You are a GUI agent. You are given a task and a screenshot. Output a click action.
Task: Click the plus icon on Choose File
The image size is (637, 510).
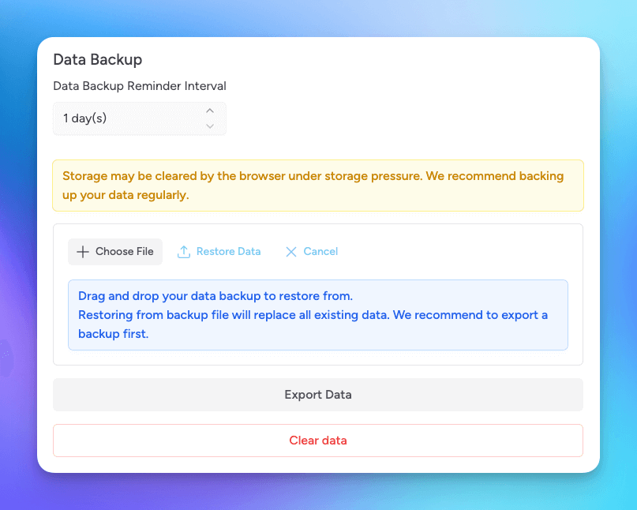(82, 251)
